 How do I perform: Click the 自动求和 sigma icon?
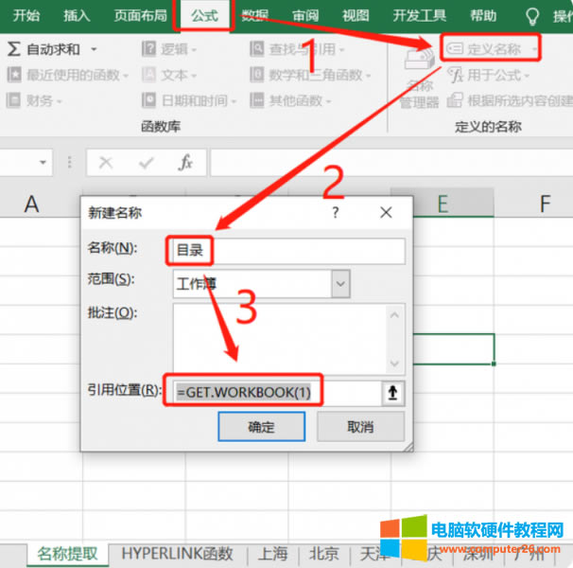[13, 48]
